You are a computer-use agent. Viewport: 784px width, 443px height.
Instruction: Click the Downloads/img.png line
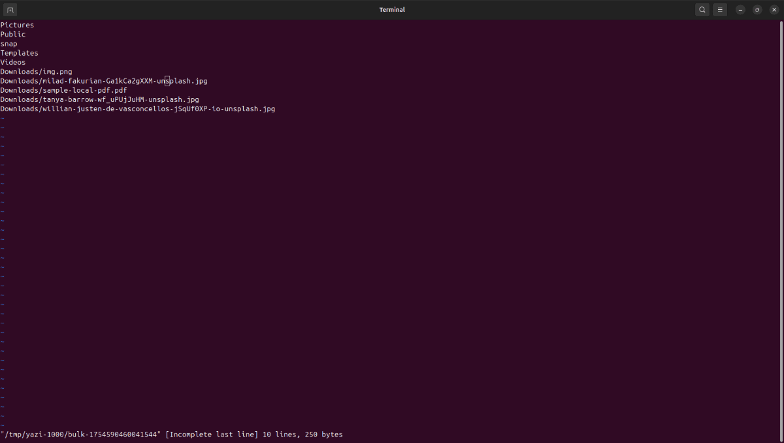pyautogui.click(x=36, y=71)
